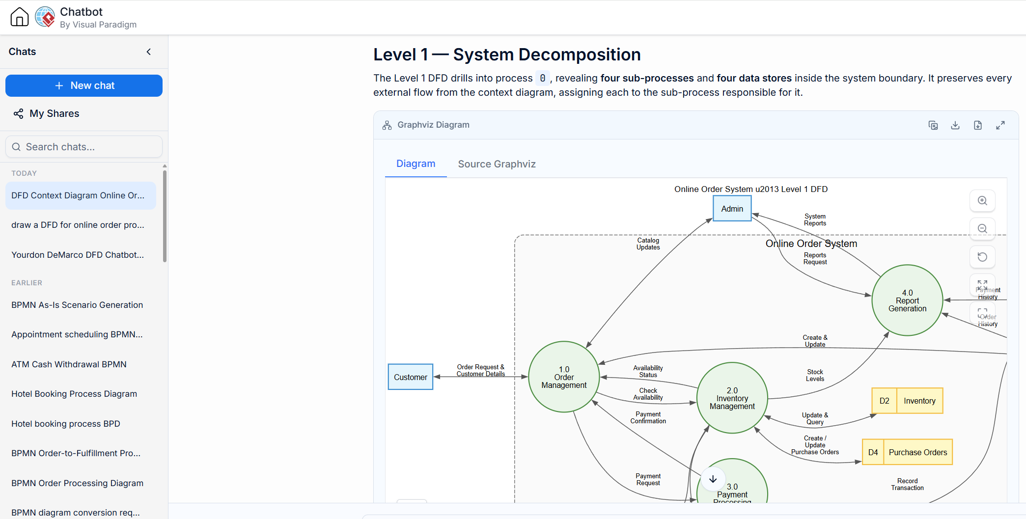Click the D4 Purchase Orders data store
Viewport: 1026px width, 519px height.
pyautogui.click(x=907, y=452)
